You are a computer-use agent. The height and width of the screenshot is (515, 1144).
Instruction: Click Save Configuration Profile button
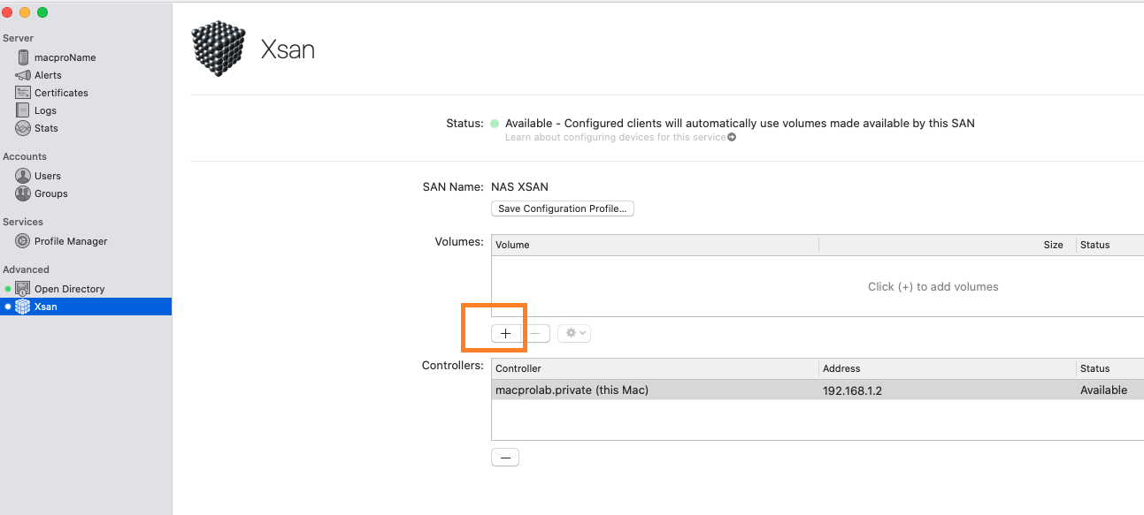coord(563,208)
